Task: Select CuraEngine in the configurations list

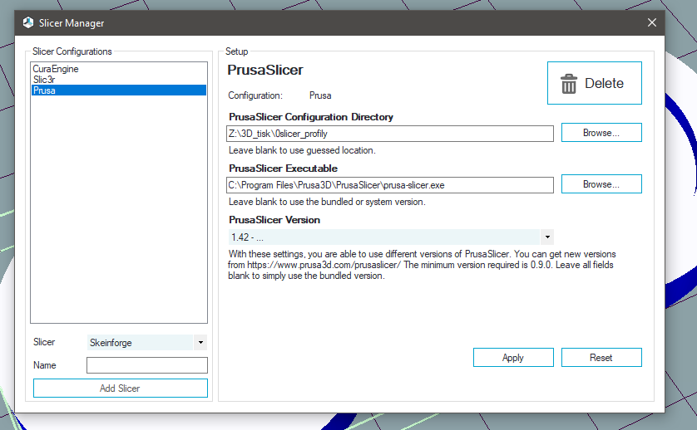Action: [56, 69]
